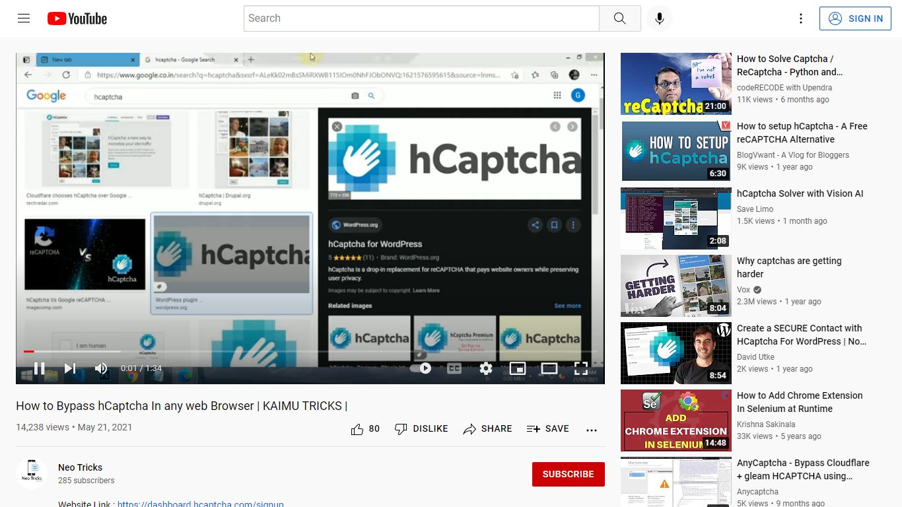Click the '285 subscribers' text
This screenshot has height=507, width=902.
pos(87,481)
